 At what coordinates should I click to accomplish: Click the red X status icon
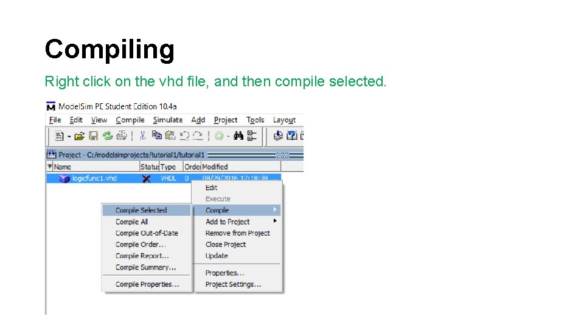147,179
